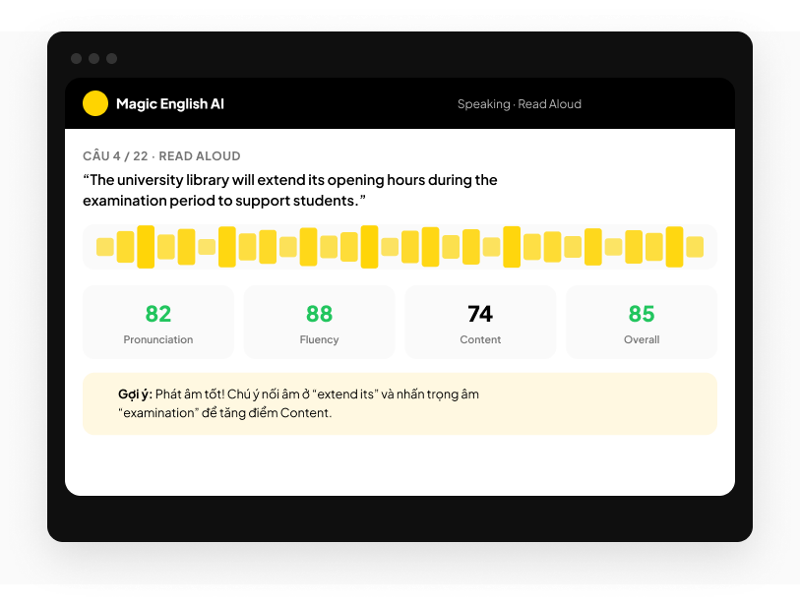Screen dimensions: 800x605
Task: Open the Fluency score card showing 88
Action: click(x=320, y=322)
